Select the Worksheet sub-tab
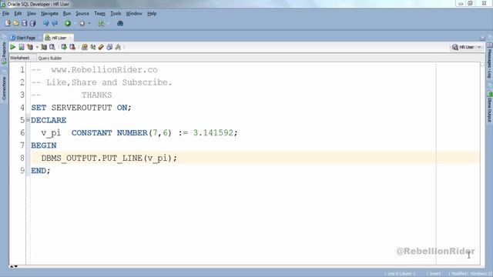The height and width of the screenshot is (277, 493). pyautogui.click(x=19, y=58)
